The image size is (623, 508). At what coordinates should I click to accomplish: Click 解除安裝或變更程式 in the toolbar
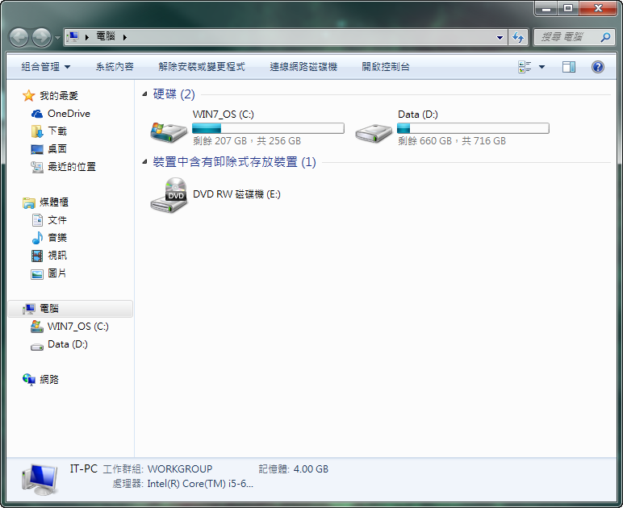point(202,67)
